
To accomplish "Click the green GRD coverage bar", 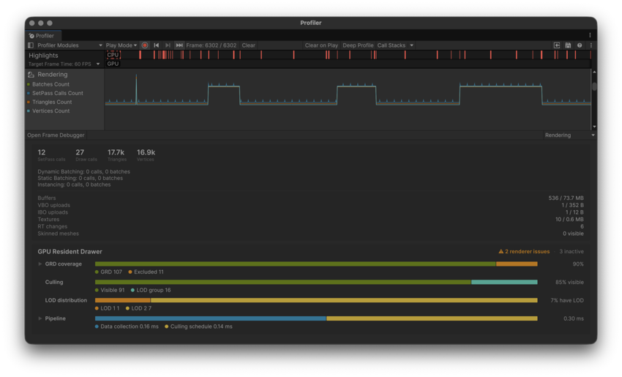I will coord(295,264).
